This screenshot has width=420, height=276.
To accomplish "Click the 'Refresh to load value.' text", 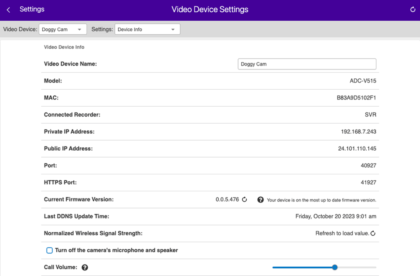I will pyautogui.click(x=342, y=233).
